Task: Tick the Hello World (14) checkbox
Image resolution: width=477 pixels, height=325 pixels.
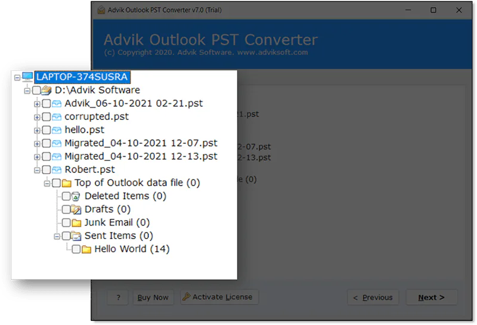Action: click(x=76, y=249)
